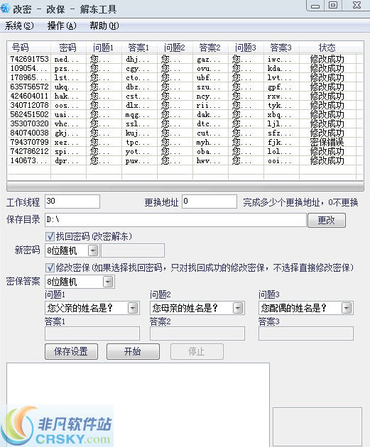Expand the 密保答案 8位随机 dropdown
The width and height of the screenshot is (370, 447).
click(108, 282)
